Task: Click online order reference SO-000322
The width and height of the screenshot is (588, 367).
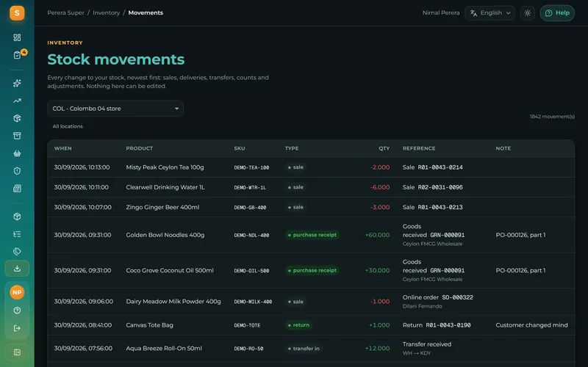Action: [x=457, y=297]
